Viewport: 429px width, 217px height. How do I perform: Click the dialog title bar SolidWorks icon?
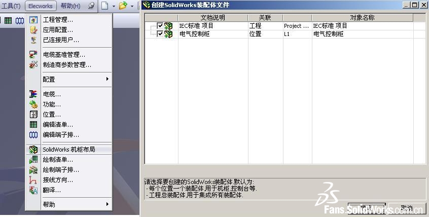147,5
